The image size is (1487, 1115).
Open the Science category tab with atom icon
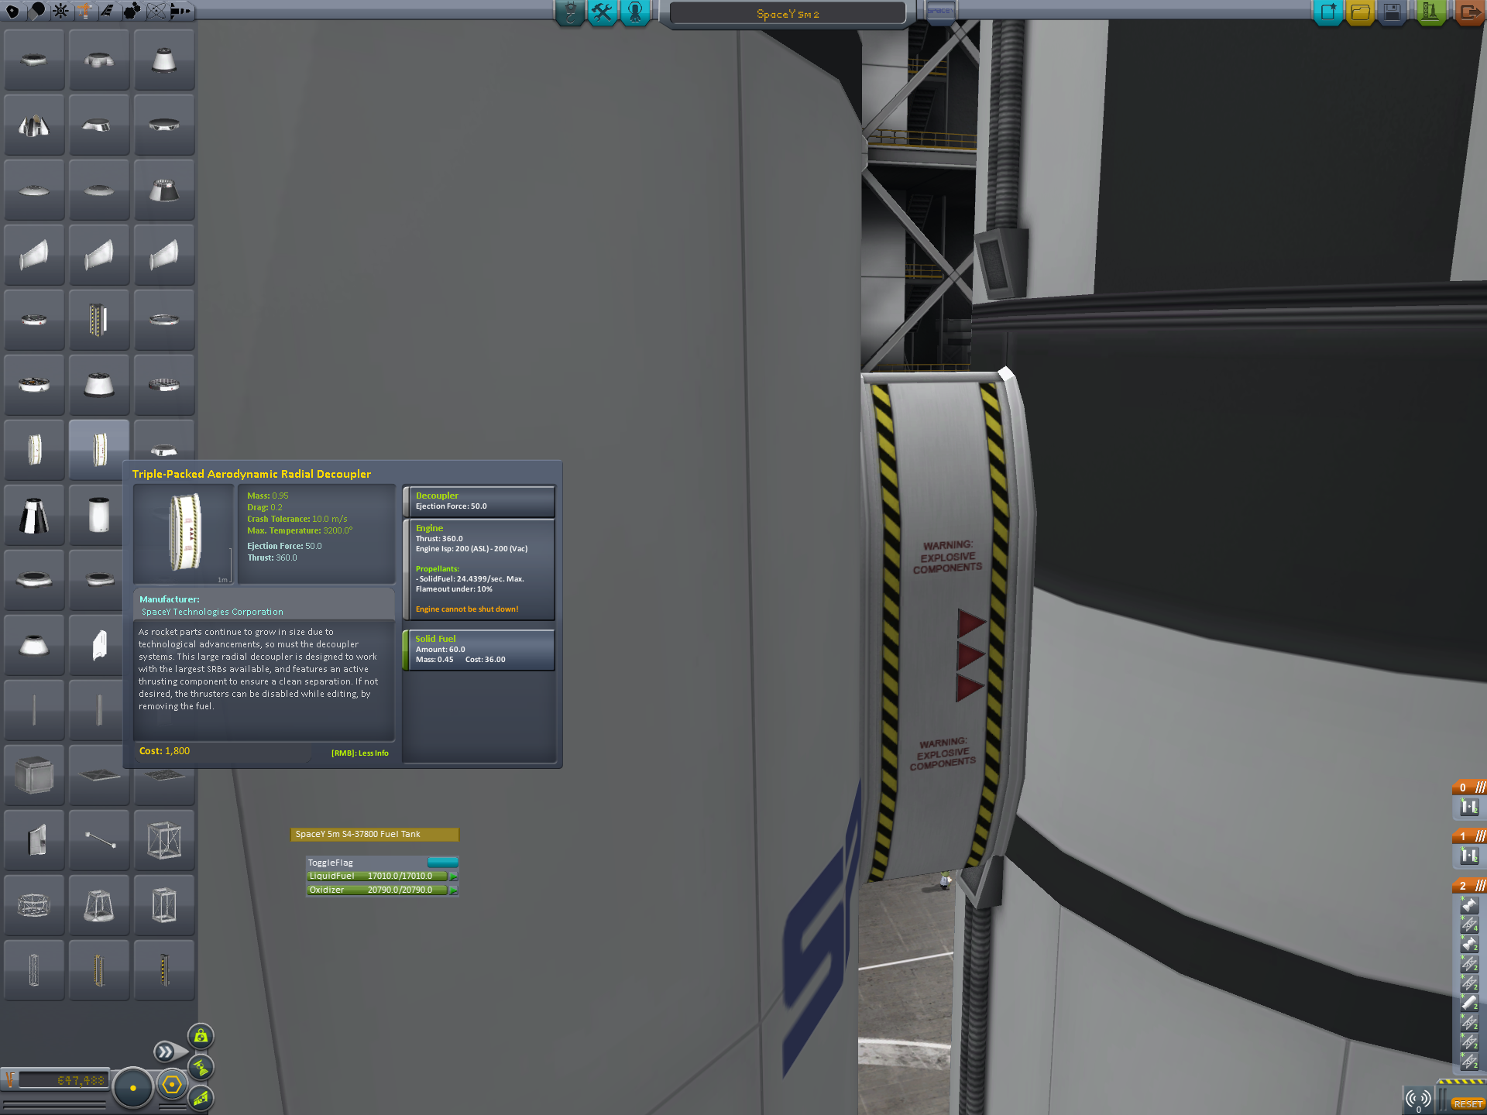tap(156, 11)
